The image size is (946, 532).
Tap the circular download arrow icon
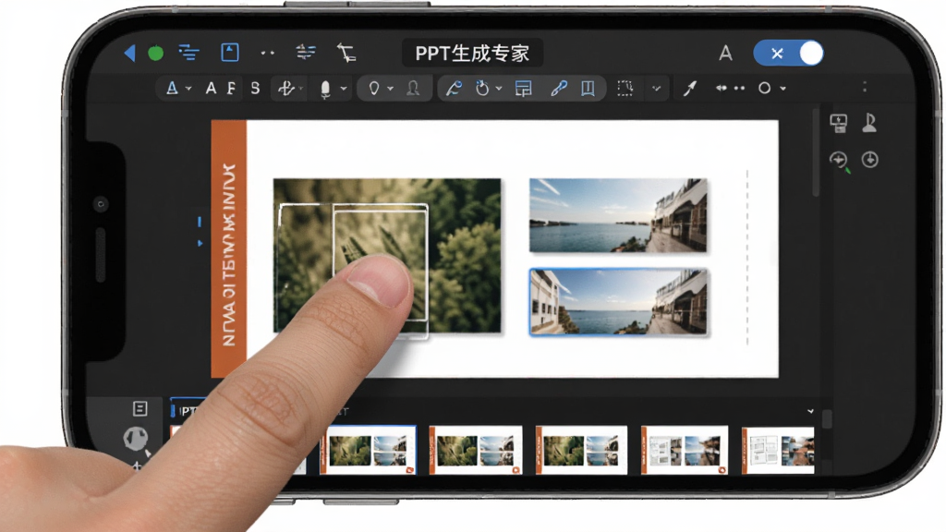click(870, 160)
